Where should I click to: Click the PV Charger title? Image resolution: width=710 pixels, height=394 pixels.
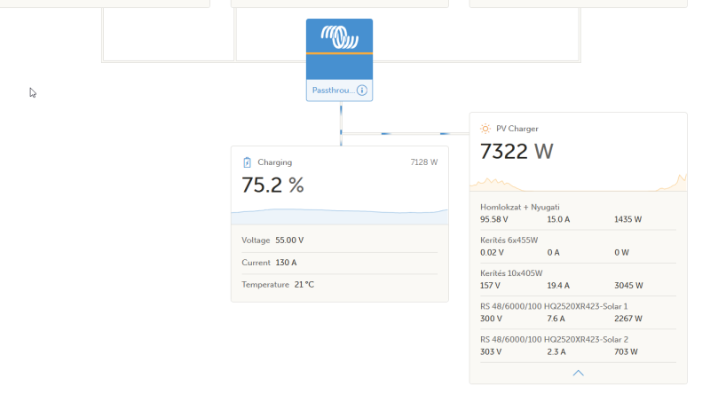click(517, 129)
